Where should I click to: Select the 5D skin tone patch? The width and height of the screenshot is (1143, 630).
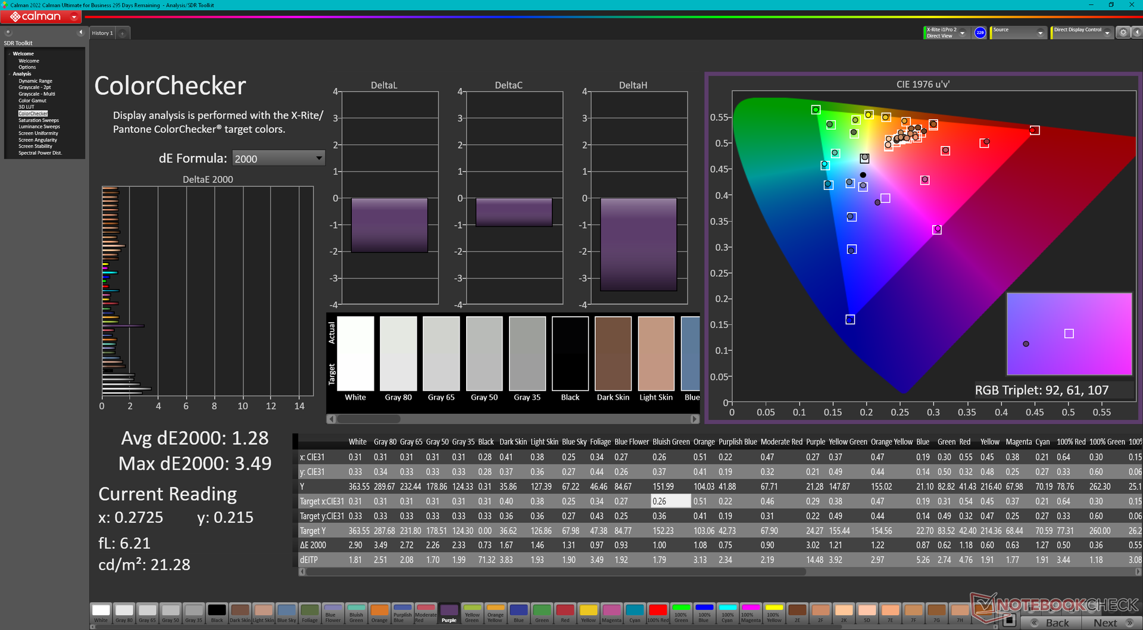pos(867,613)
